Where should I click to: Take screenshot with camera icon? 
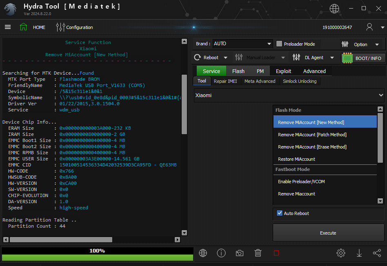pyautogui.click(x=239, y=253)
